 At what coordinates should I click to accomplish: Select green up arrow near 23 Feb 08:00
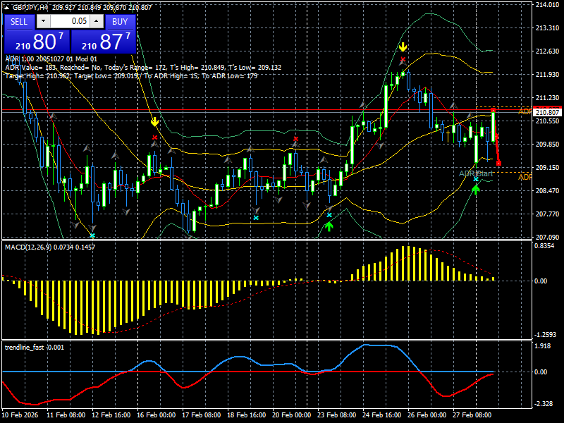click(329, 226)
